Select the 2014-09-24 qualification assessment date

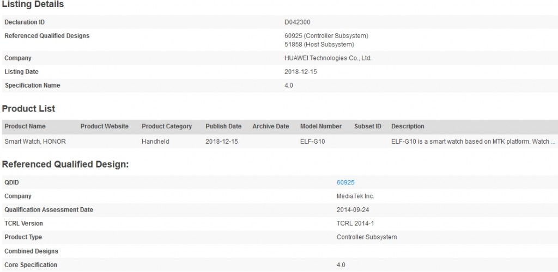click(352, 210)
